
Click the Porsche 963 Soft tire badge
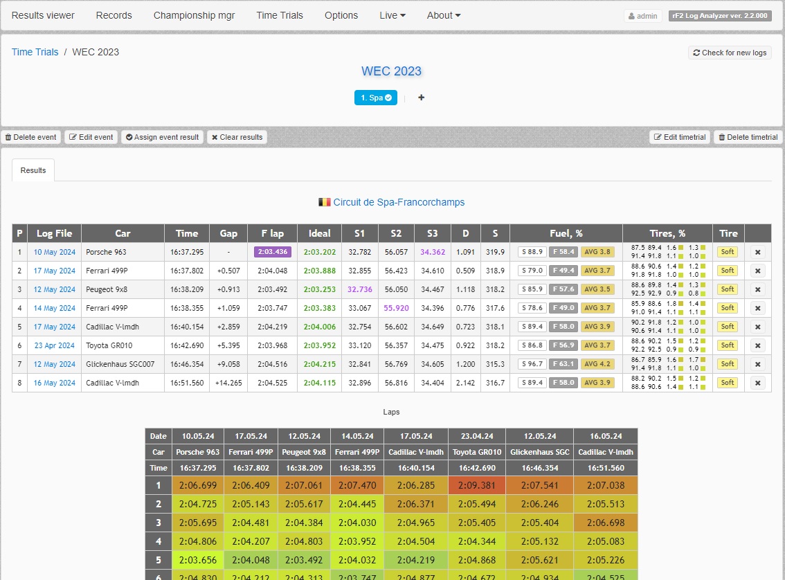pos(728,252)
